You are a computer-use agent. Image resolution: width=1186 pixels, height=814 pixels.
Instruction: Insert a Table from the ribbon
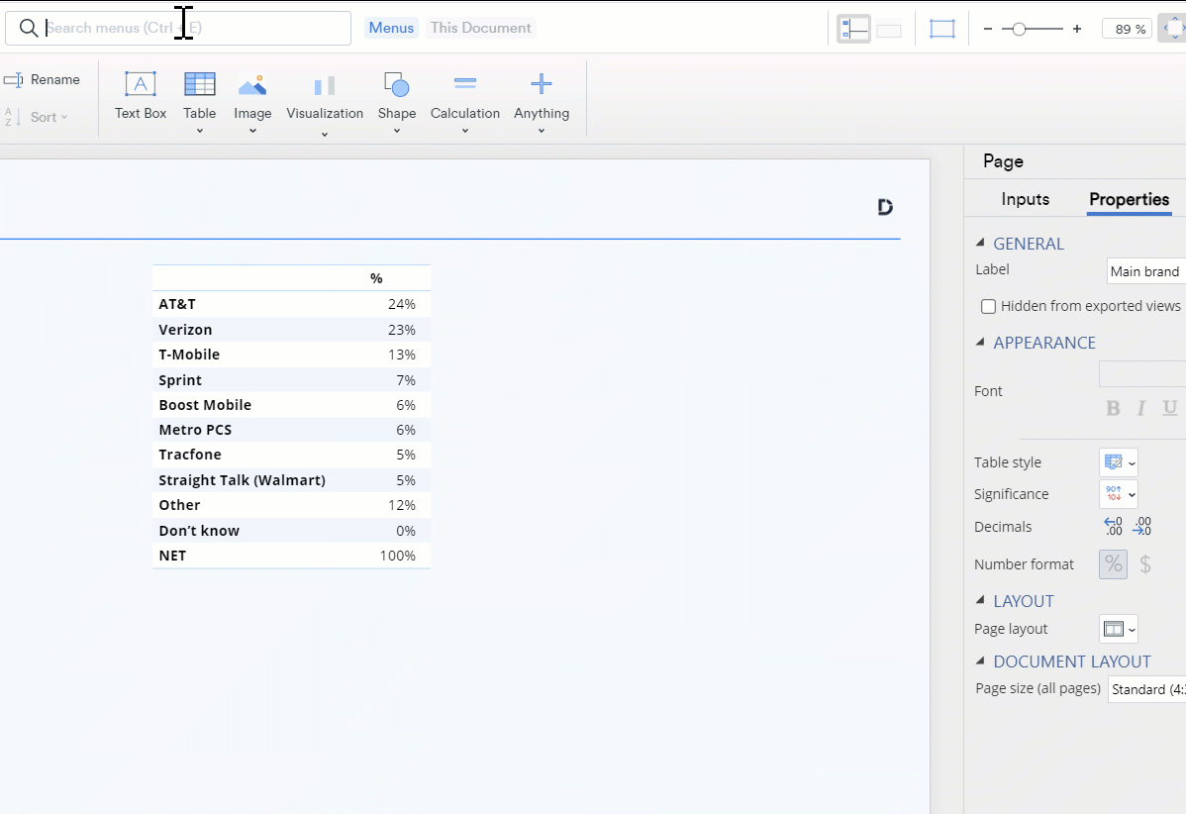point(200,103)
